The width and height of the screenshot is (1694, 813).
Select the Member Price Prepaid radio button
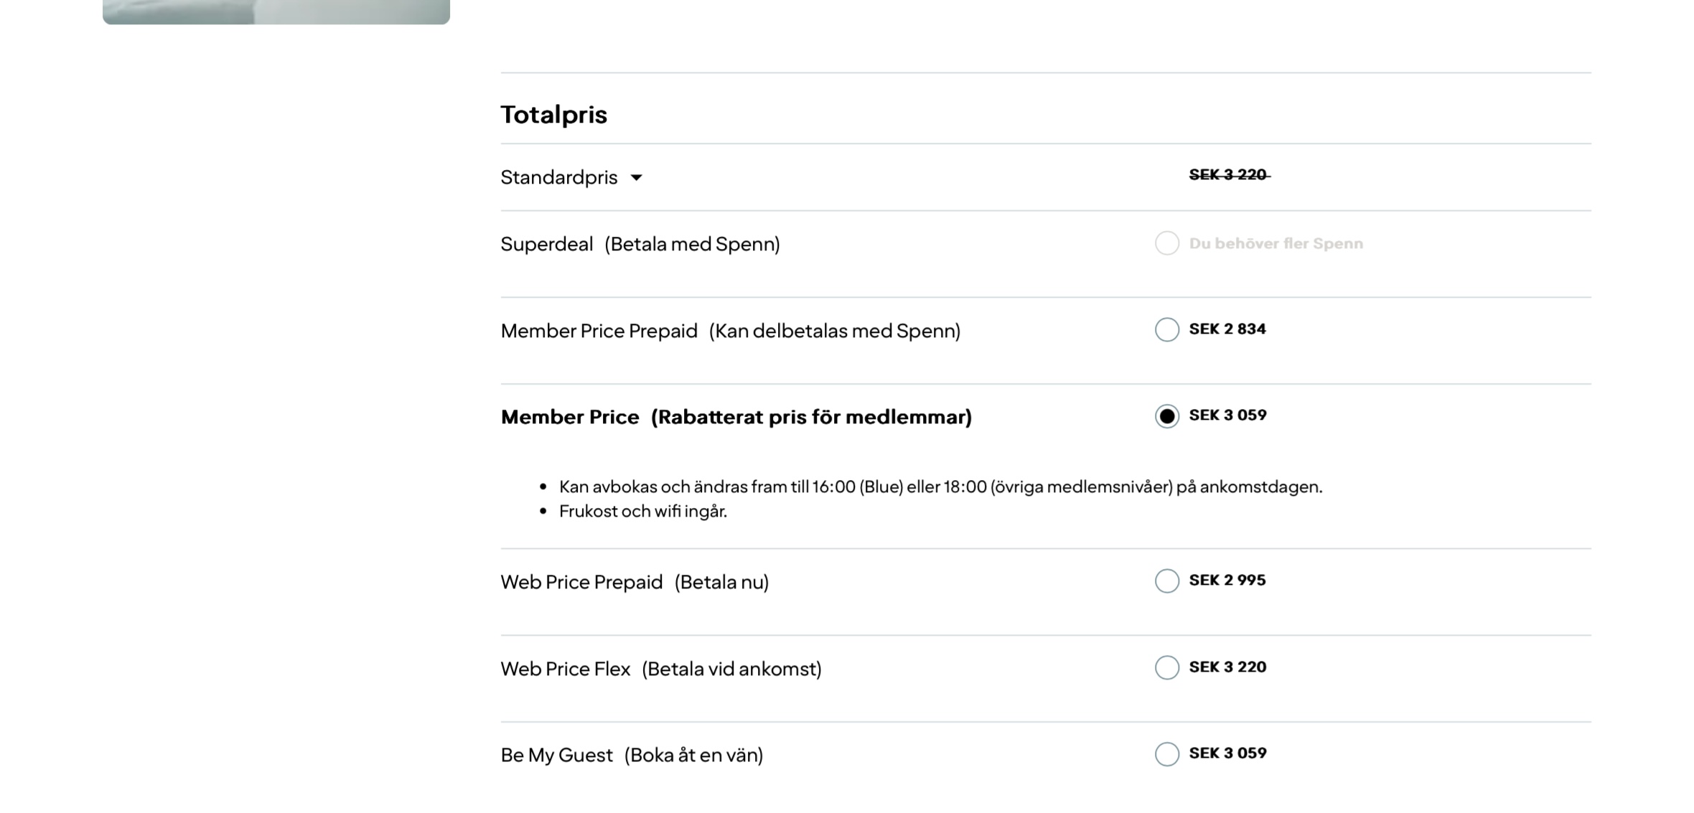[x=1166, y=329]
